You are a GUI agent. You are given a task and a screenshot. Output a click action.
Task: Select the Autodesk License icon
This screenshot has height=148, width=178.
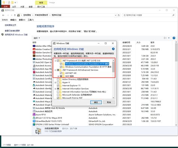[34, 92]
